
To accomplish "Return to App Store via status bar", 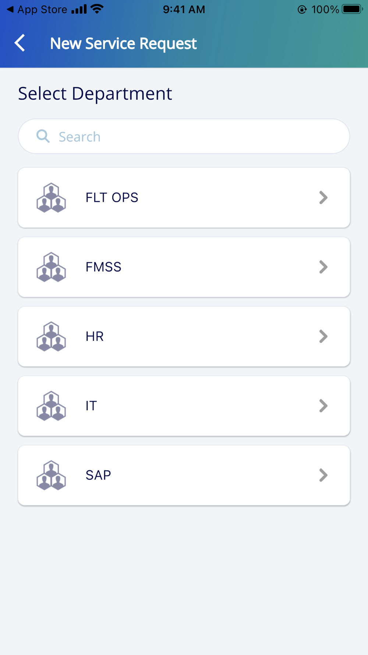I will [37, 9].
